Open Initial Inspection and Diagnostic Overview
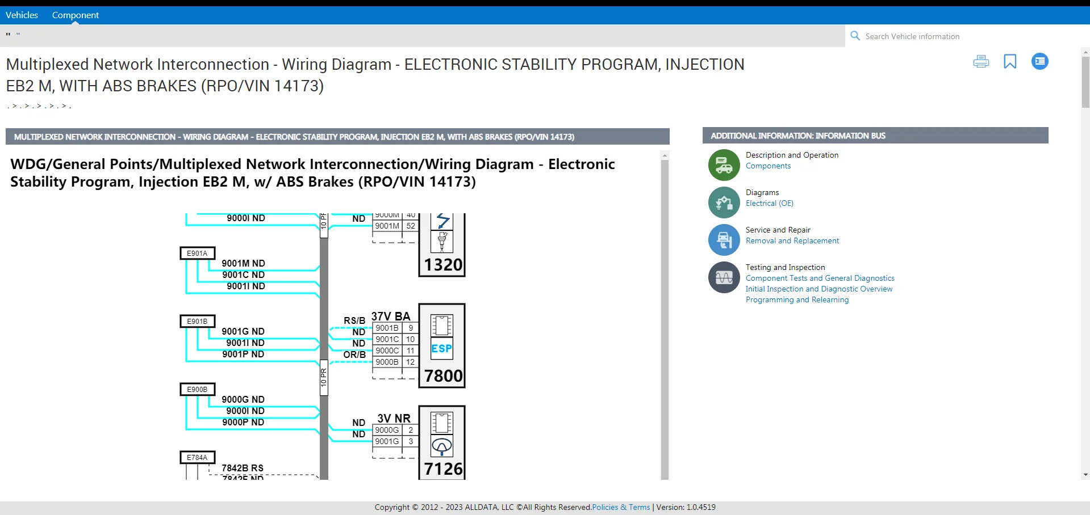 pyautogui.click(x=819, y=289)
